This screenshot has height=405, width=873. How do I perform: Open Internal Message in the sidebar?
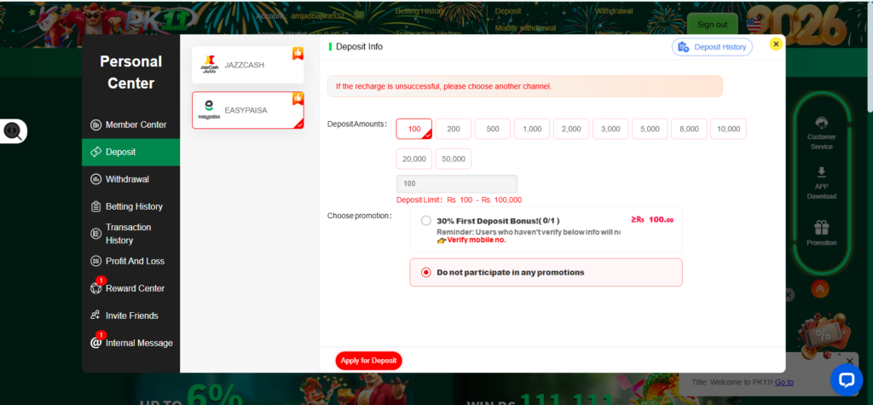pyautogui.click(x=130, y=343)
